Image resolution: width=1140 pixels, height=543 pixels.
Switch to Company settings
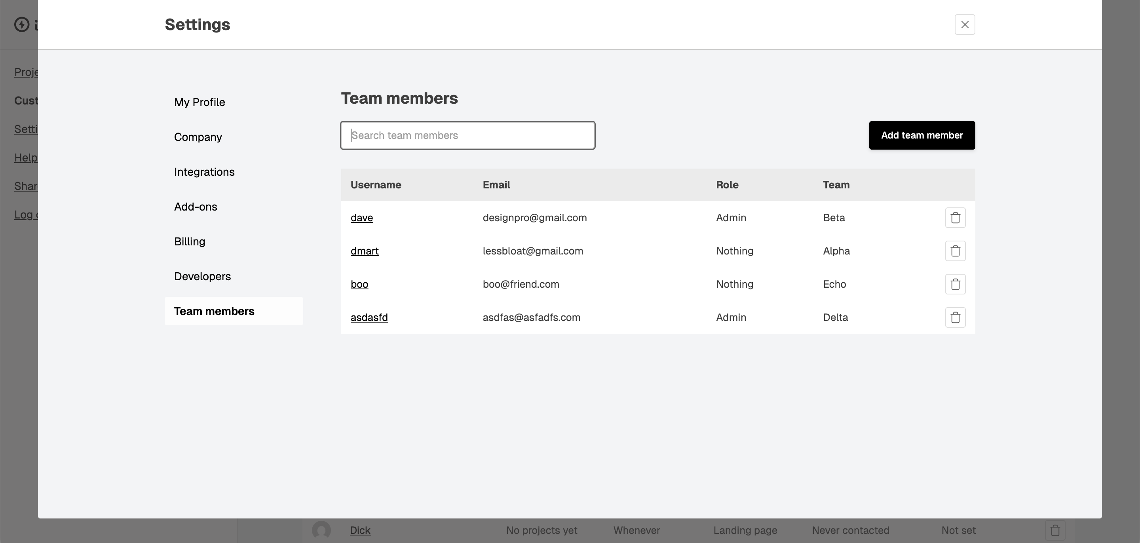pyautogui.click(x=198, y=137)
